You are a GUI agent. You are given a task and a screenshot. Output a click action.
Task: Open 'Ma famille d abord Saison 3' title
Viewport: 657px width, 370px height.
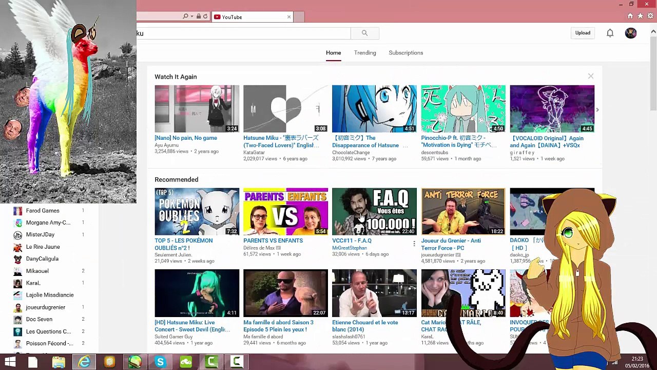(278, 326)
